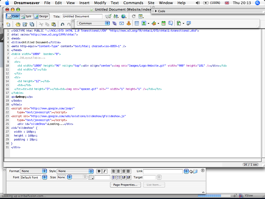Expand the collapsed Code panel
The image size is (265, 199).
click(156, 11)
